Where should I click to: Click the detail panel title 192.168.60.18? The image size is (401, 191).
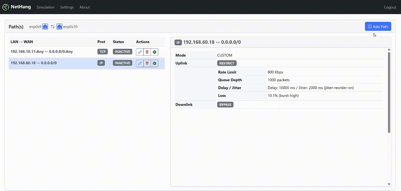click(212, 42)
